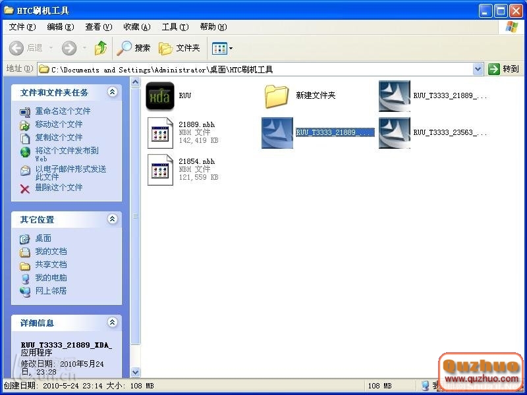Click the Forward navigation arrow
This screenshot has width=527, height=395.
pos(69,48)
